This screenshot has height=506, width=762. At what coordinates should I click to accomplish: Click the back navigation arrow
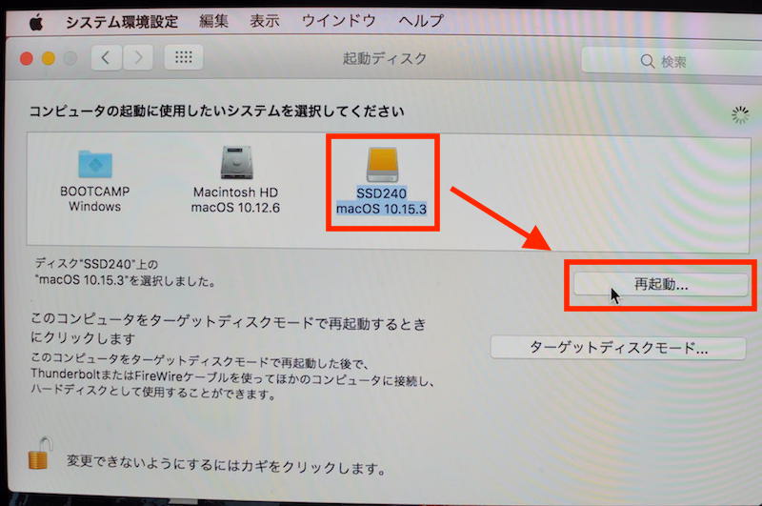point(106,58)
